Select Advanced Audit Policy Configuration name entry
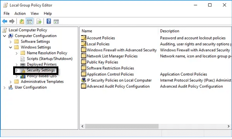The height and width of the screenshot is (139, 232). tap(118, 86)
